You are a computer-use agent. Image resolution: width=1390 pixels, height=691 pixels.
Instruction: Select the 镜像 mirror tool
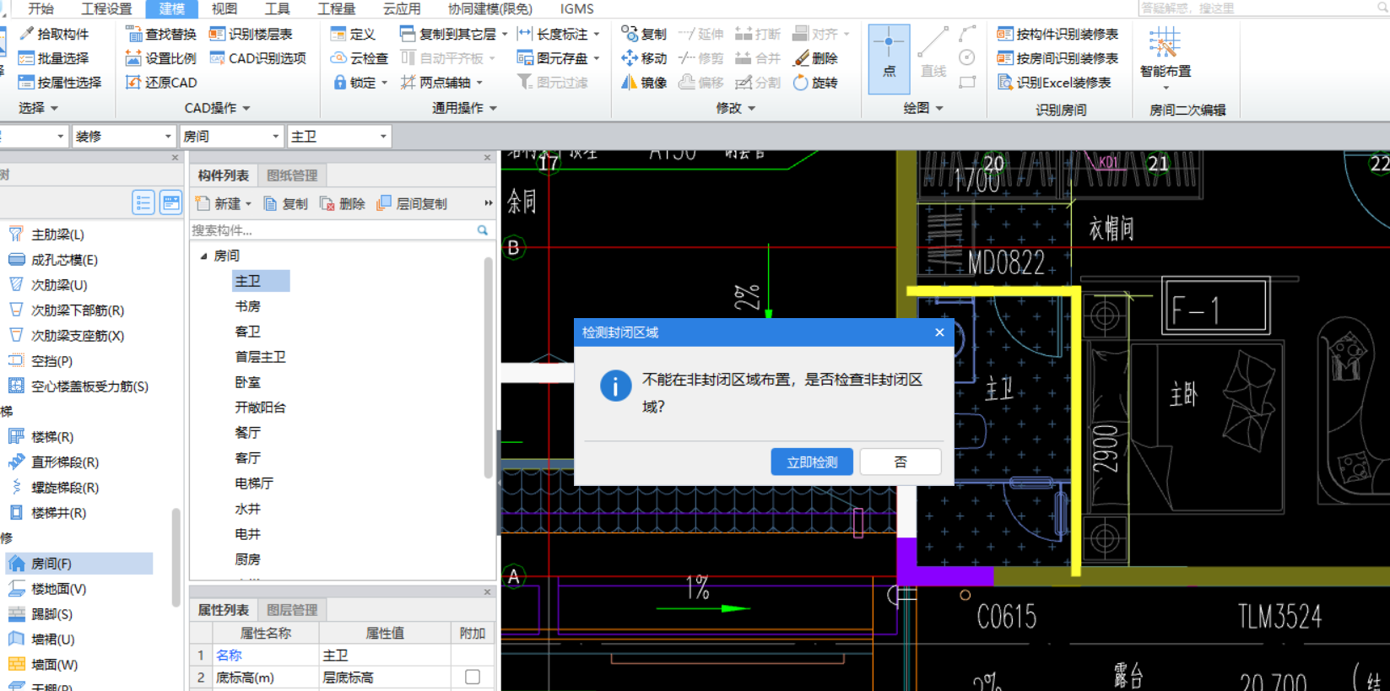pos(644,83)
